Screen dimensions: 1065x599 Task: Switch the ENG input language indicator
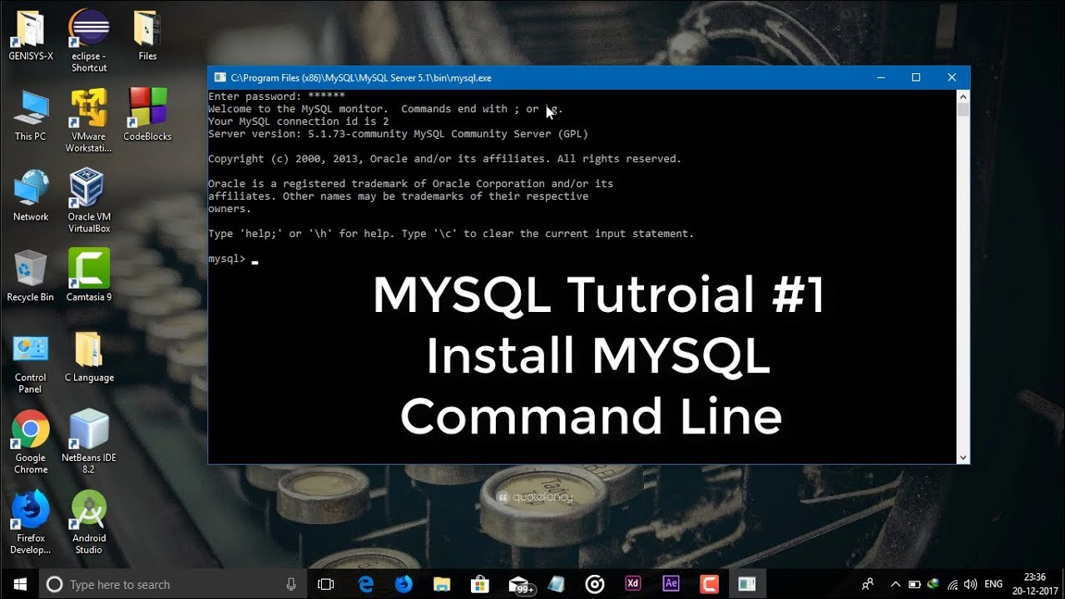click(993, 584)
